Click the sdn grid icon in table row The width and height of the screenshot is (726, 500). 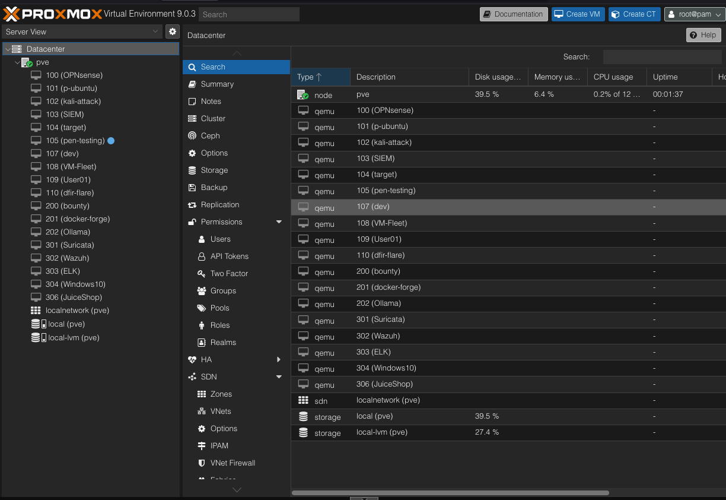coord(303,400)
